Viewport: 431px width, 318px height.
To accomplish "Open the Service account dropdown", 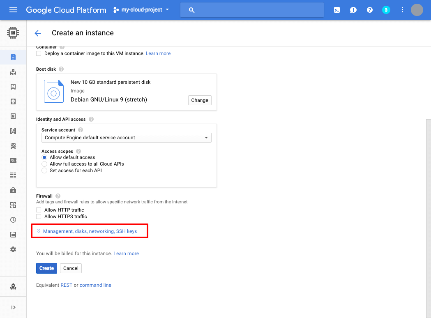I will pos(127,137).
